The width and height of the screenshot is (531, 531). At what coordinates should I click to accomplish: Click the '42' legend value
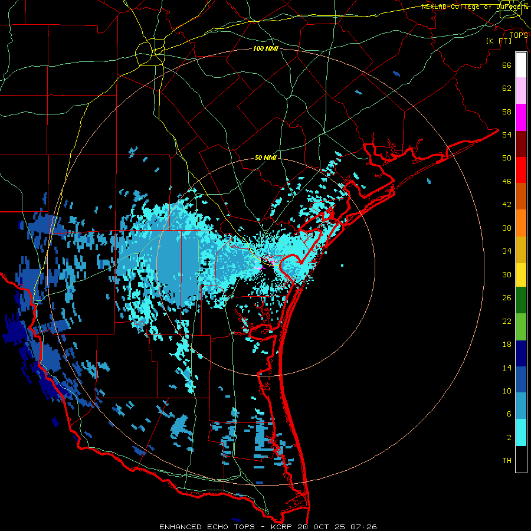pyautogui.click(x=507, y=205)
